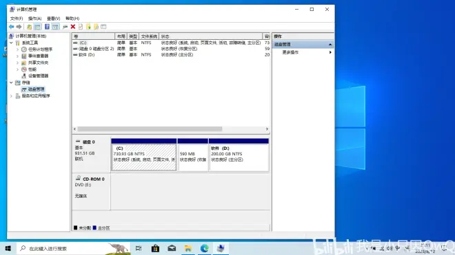Click the Up One Level folder icon

click(x=30, y=27)
